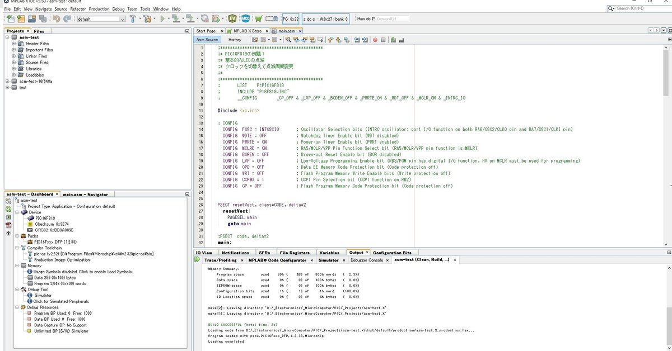Open the MPLAB Code Configurator MCC icon
The height and width of the screenshot is (351, 672).
(x=245, y=19)
